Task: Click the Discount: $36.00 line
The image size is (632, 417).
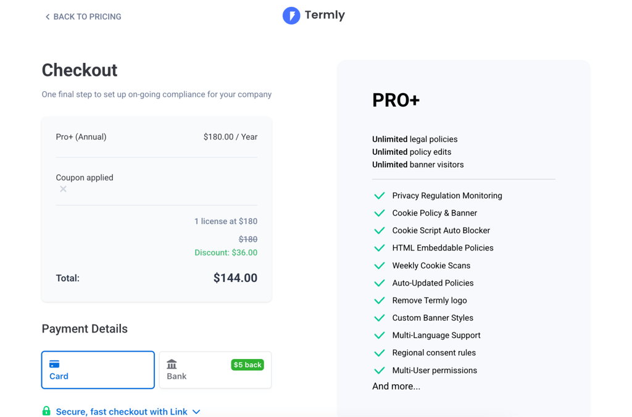Action: pyautogui.click(x=226, y=253)
